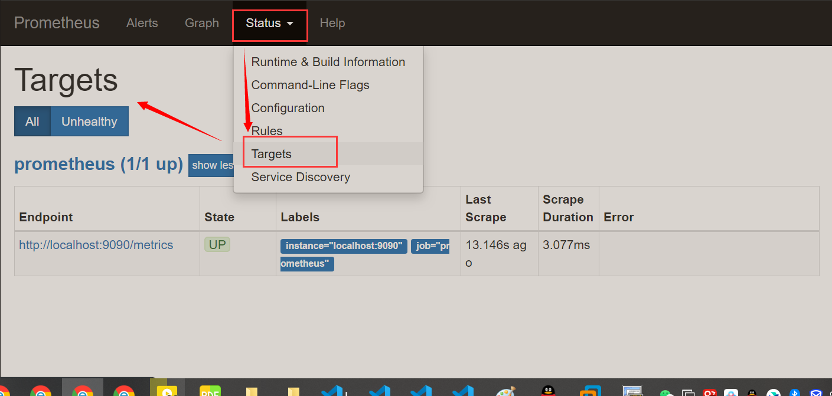The width and height of the screenshot is (832, 396).
Task: Choose Command-Line Flags from the Status menu
Action: pos(328,85)
